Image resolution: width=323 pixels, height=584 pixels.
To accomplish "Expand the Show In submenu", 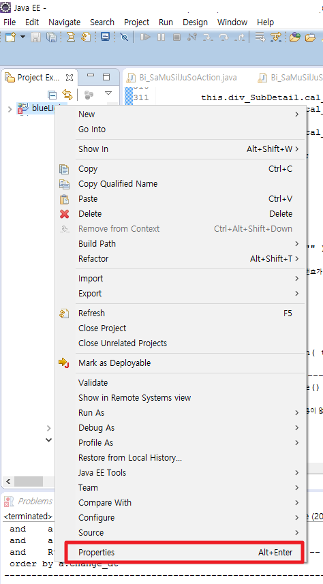I will (x=181, y=149).
